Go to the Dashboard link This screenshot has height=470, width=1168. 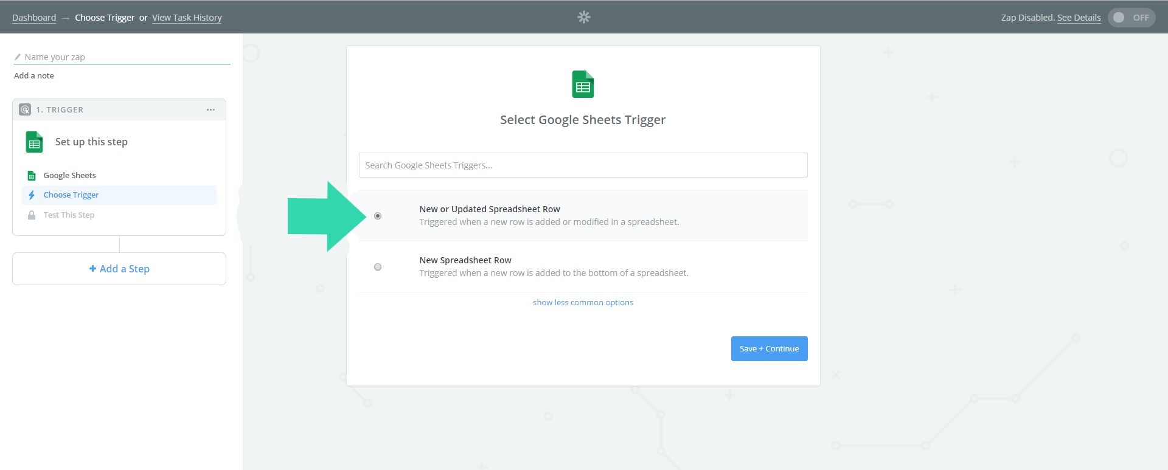coord(34,18)
